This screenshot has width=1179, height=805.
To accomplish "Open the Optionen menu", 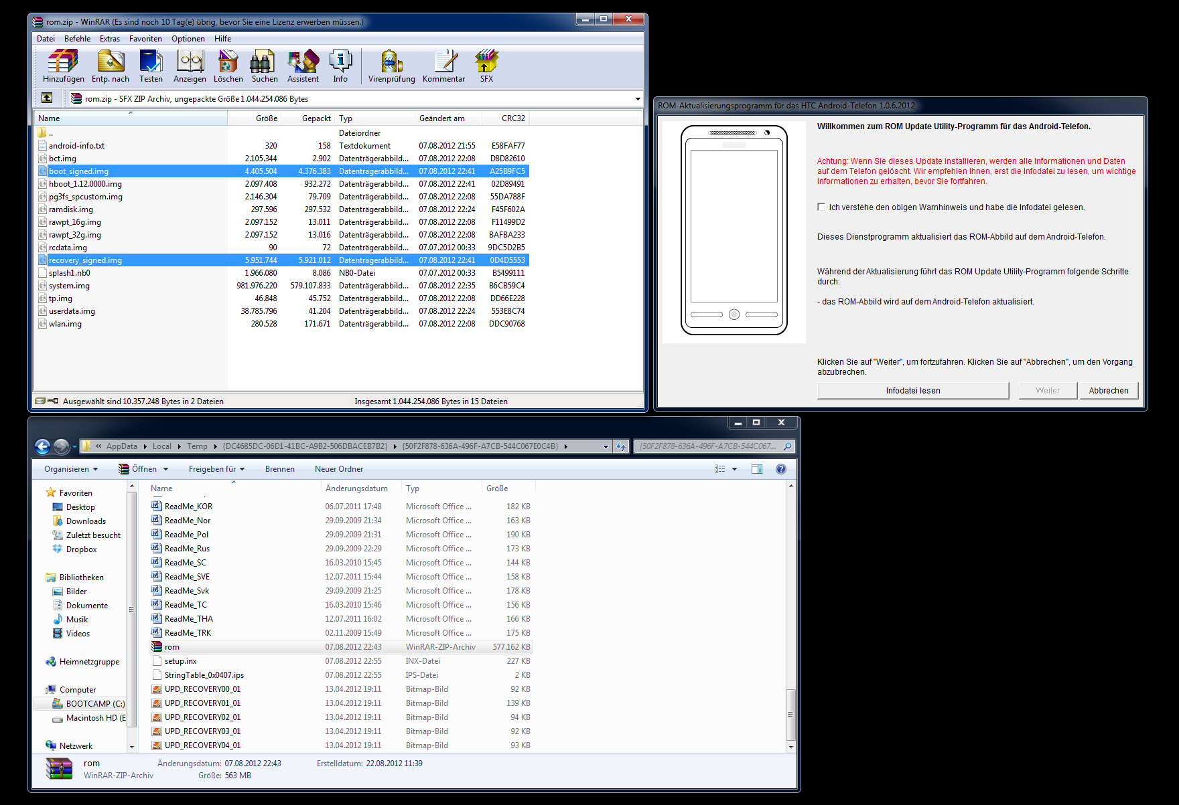I will [x=188, y=39].
